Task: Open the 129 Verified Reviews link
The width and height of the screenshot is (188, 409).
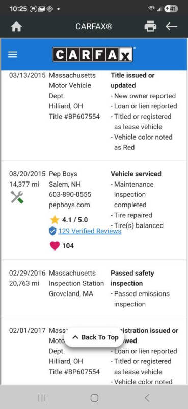Action: [90, 231]
